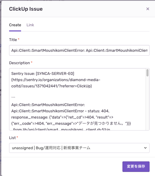Click the Sentry Issue [SYNCA-SERVER-E0] line
The width and height of the screenshot is (155, 176).
[x=43, y=74]
